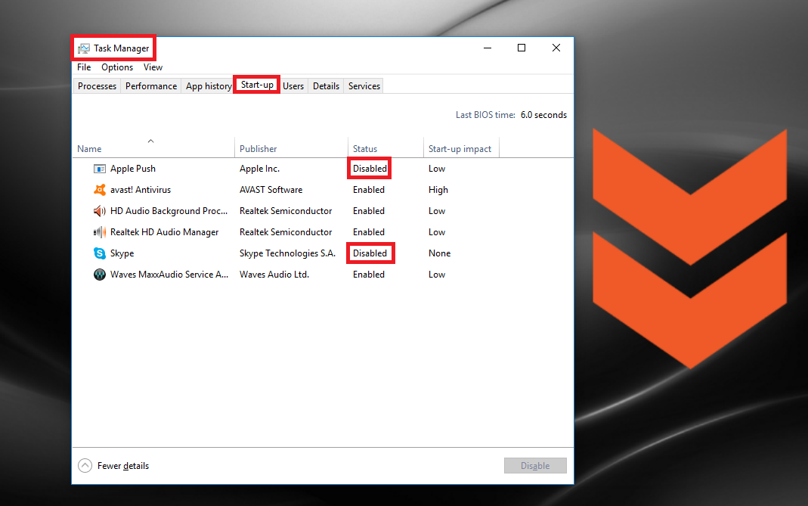
Task: Maximize the Task Manager window
Action: (522, 48)
